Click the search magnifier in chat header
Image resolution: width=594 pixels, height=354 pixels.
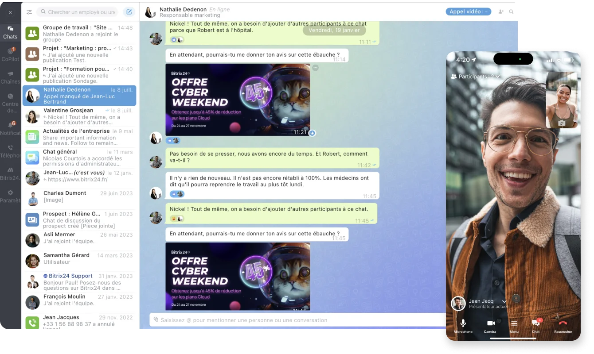click(x=512, y=12)
